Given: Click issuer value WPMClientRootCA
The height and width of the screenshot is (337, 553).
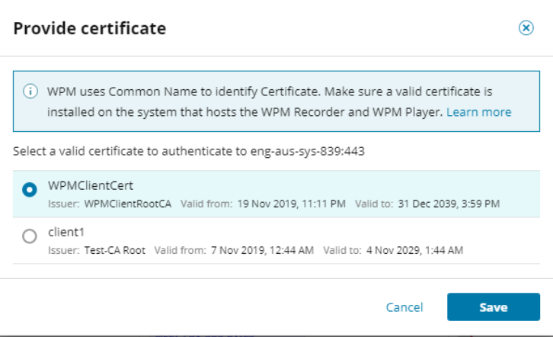Looking at the screenshot, I should [x=128, y=204].
